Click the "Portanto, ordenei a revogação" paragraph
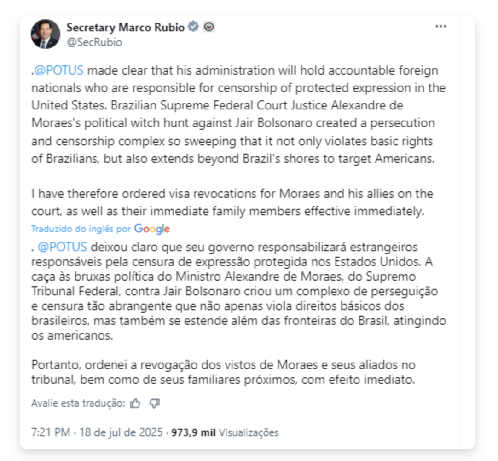The width and height of the screenshot is (498, 461). 224,373
